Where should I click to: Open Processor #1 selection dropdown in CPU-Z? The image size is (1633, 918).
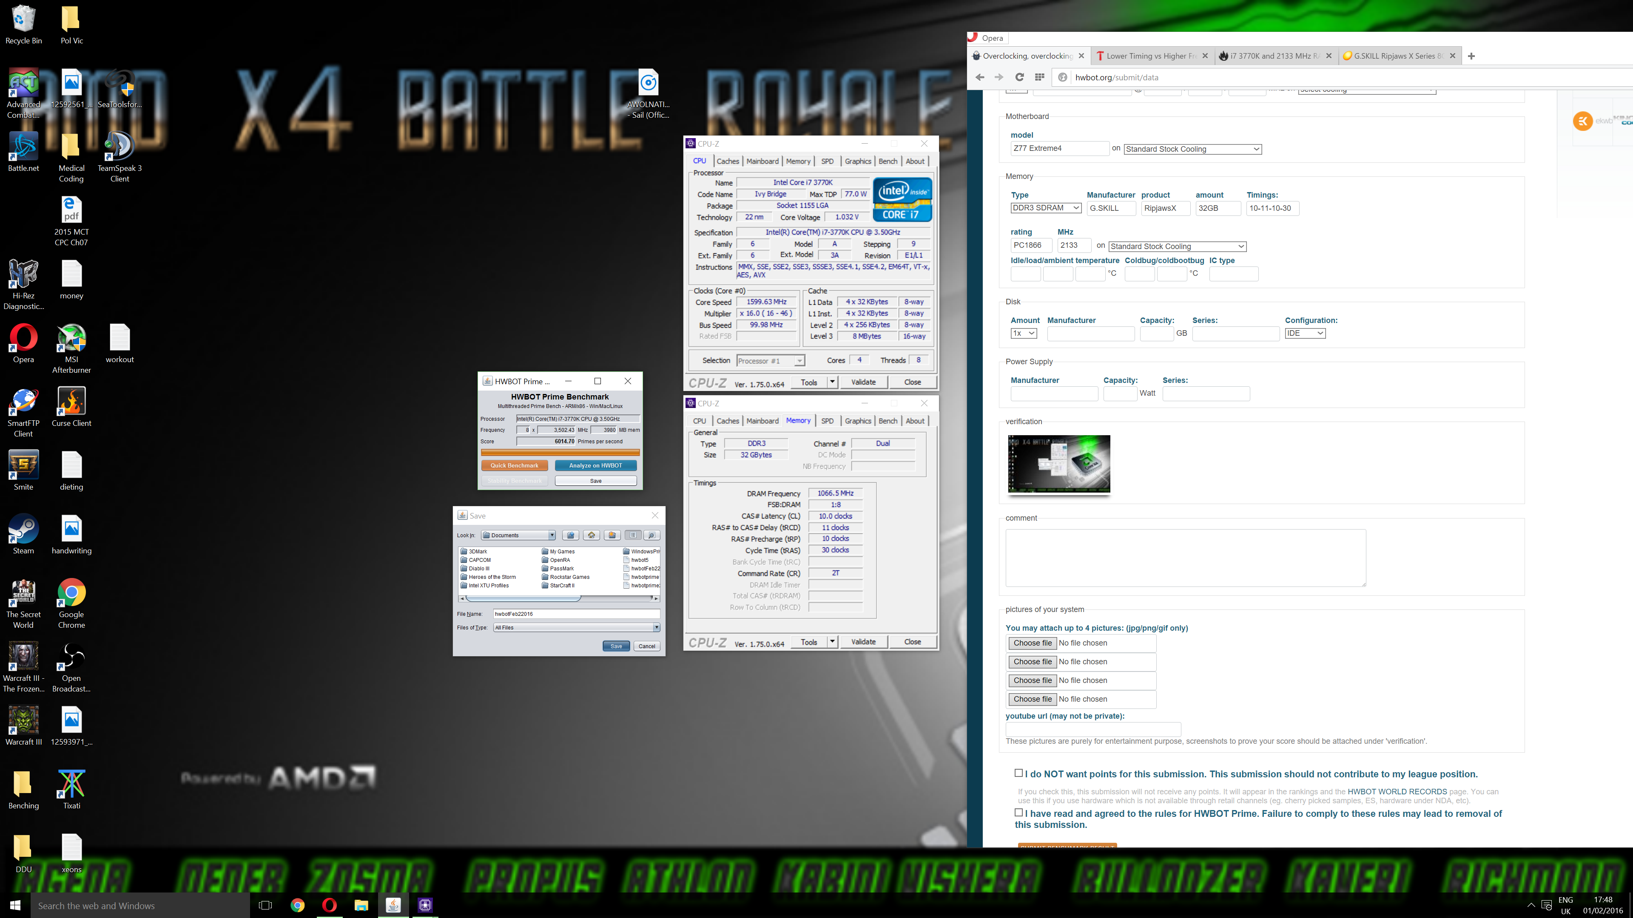pos(770,360)
